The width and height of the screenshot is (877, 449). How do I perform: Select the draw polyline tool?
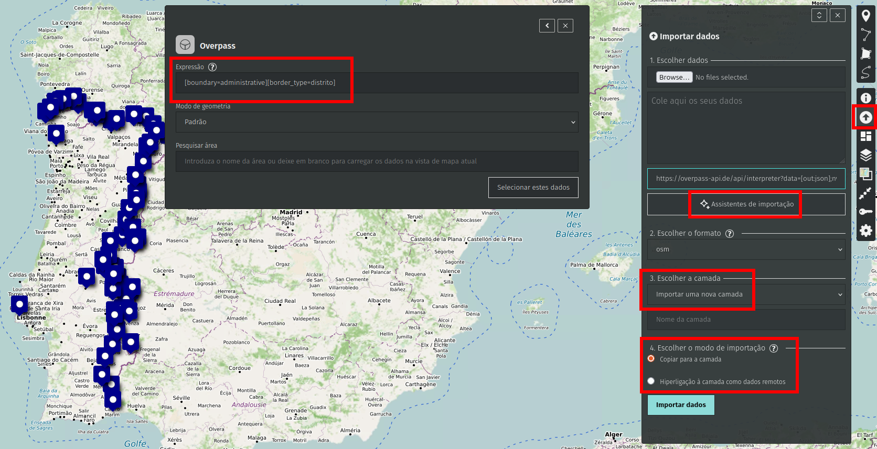[865, 35]
